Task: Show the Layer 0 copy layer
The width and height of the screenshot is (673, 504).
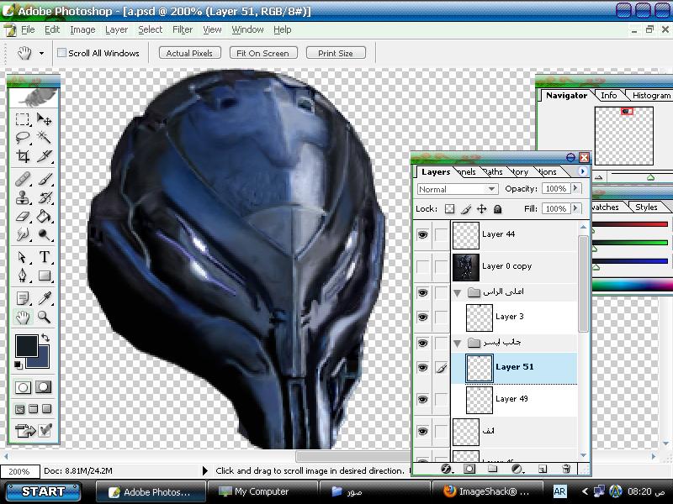Action: coord(422,266)
